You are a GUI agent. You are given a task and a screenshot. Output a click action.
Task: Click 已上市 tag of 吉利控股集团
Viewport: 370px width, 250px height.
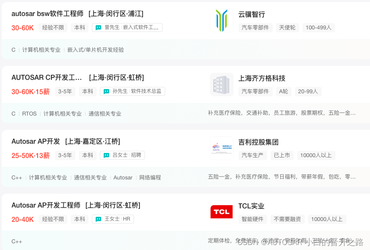[x=282, y=155]
